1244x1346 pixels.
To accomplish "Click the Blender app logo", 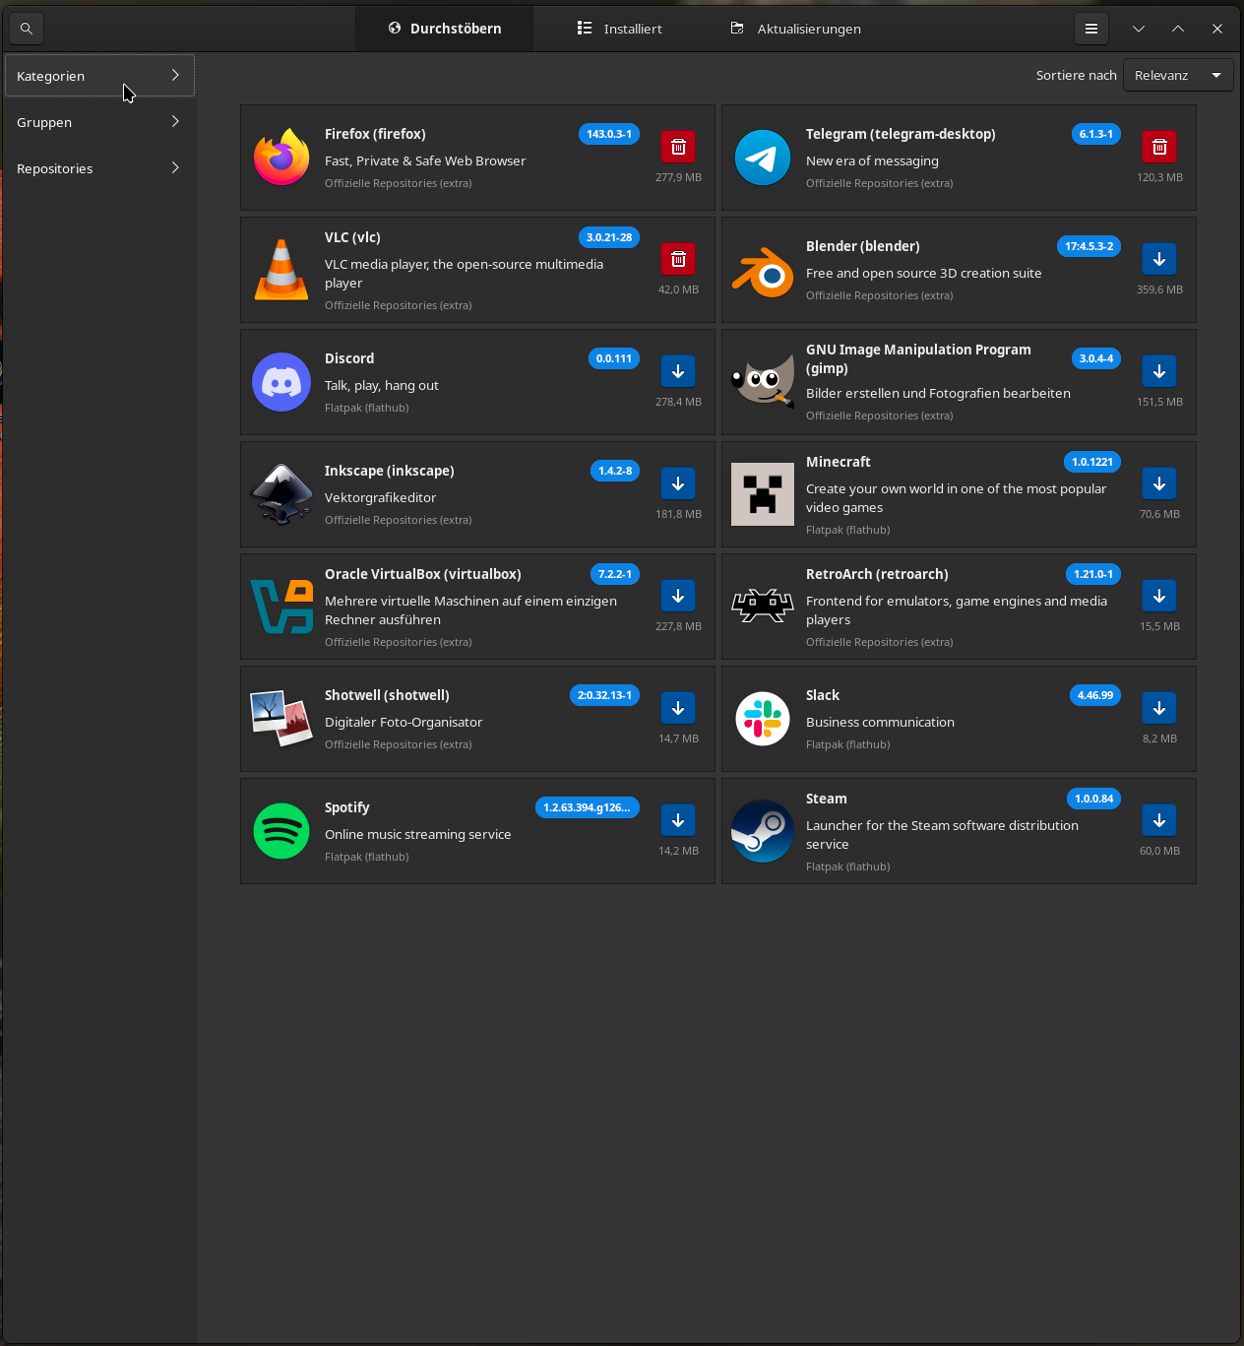I will (x=763, y=270).
